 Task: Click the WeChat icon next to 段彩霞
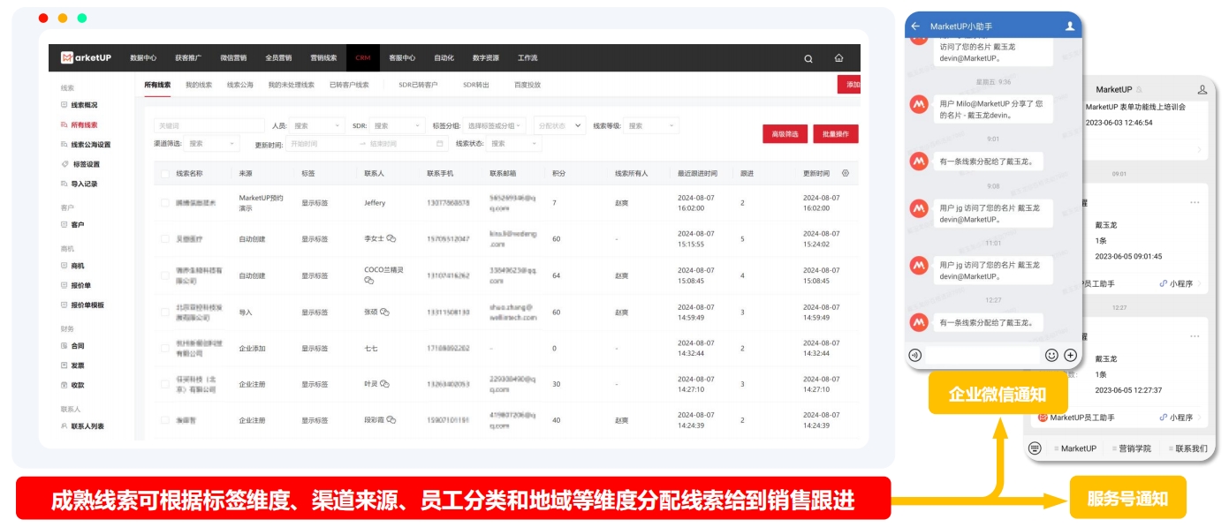coord(391,420)
